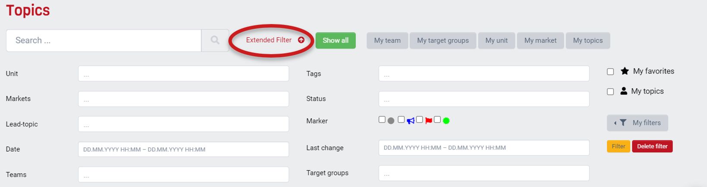Tick the gray circle marker checkbox
The width and height of the screenshot is (707, 187).
(x=382, y=120)
